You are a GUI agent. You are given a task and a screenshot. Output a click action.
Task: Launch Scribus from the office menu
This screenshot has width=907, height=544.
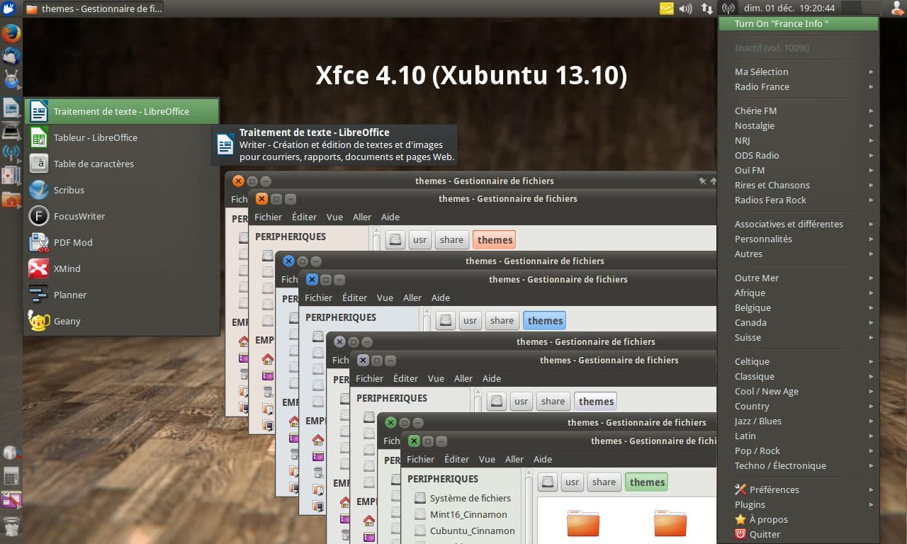(x=69, y=190)
